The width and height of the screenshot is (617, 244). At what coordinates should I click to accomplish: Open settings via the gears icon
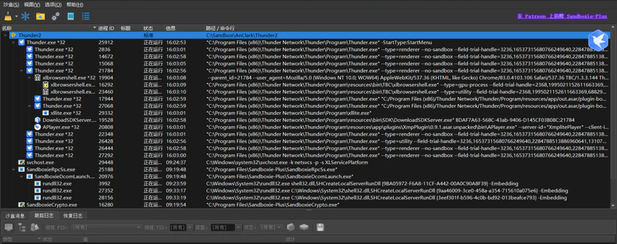pos(56,16)
